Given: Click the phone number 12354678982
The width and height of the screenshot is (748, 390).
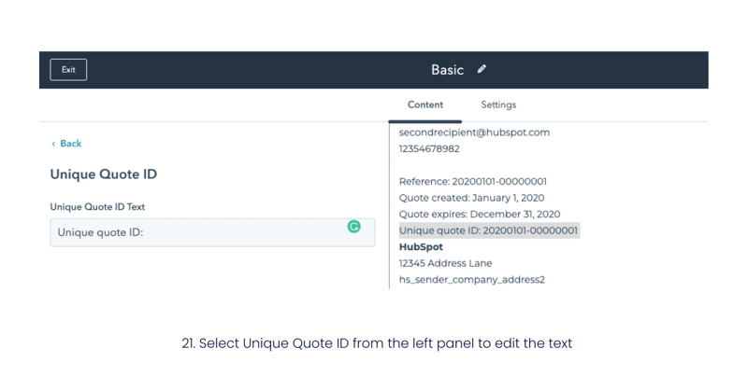Looking at the screenshot, I should coord(429,149).
